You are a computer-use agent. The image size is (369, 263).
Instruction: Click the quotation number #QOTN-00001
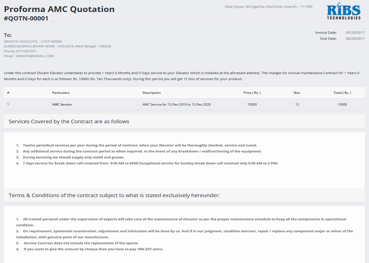[x=26, y=18]
